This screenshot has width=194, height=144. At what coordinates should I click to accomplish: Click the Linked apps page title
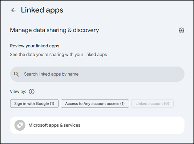click(x=42, y=10)
